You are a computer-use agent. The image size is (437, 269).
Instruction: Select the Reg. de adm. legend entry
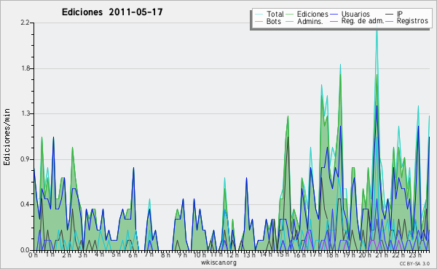357,21
